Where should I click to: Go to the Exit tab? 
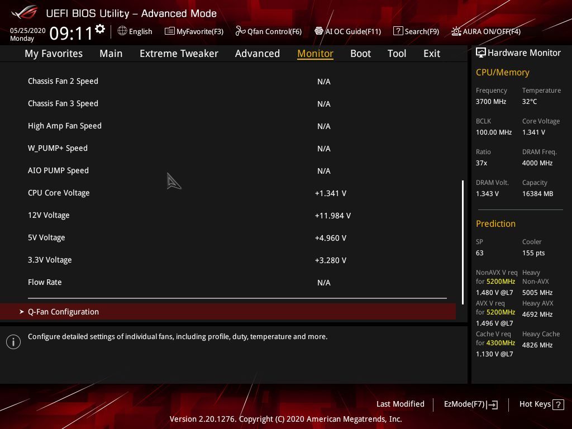tap(432, 53)
